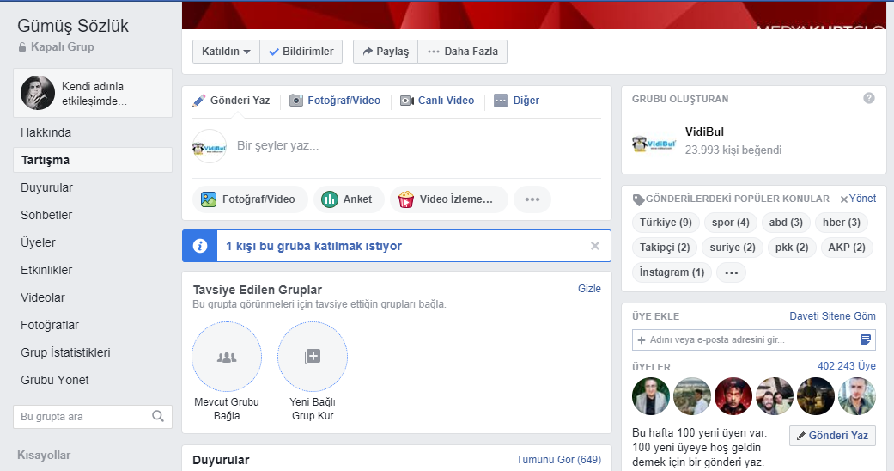The height and width of the screenshot is (471, 894).
Task: Click the Yeni Bağlı Grup Kur plus icon
Action: (313, 357)
